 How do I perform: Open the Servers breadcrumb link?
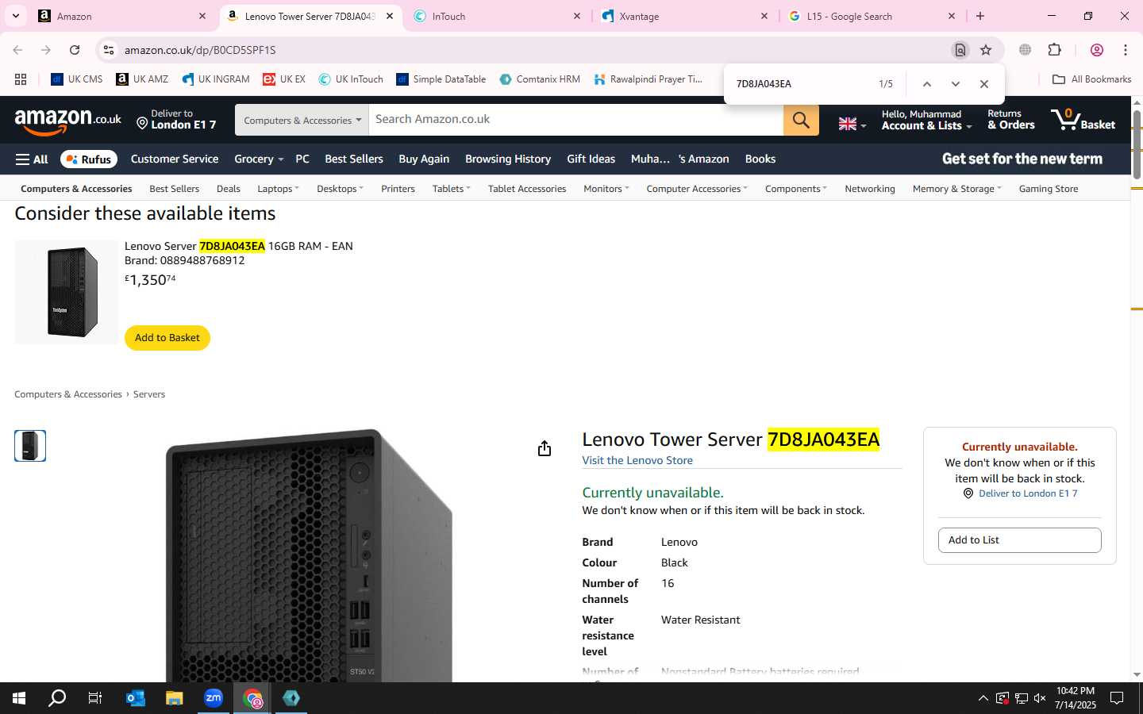[x=149, y=394]
